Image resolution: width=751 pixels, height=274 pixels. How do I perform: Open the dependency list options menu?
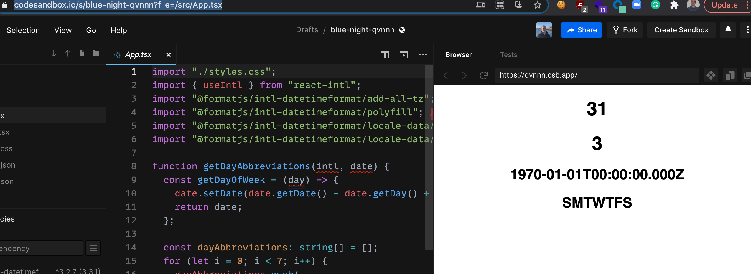point(93,248)
